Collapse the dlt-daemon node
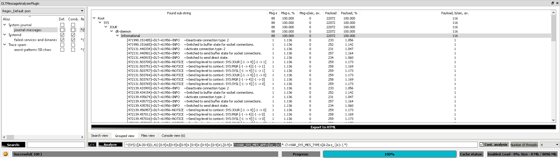 click(x=112, y=31)
